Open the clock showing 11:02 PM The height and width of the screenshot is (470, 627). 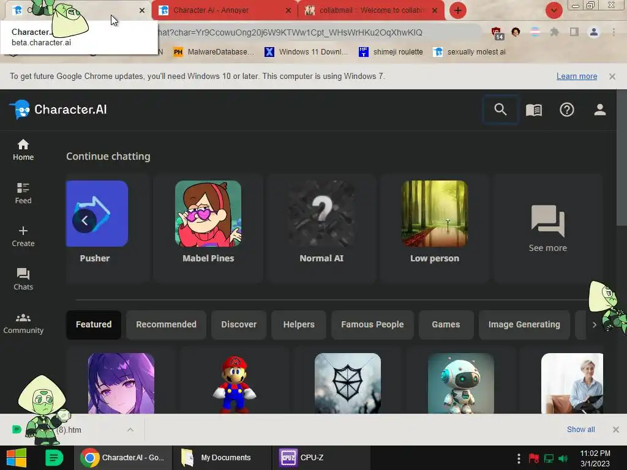[595, 458]
